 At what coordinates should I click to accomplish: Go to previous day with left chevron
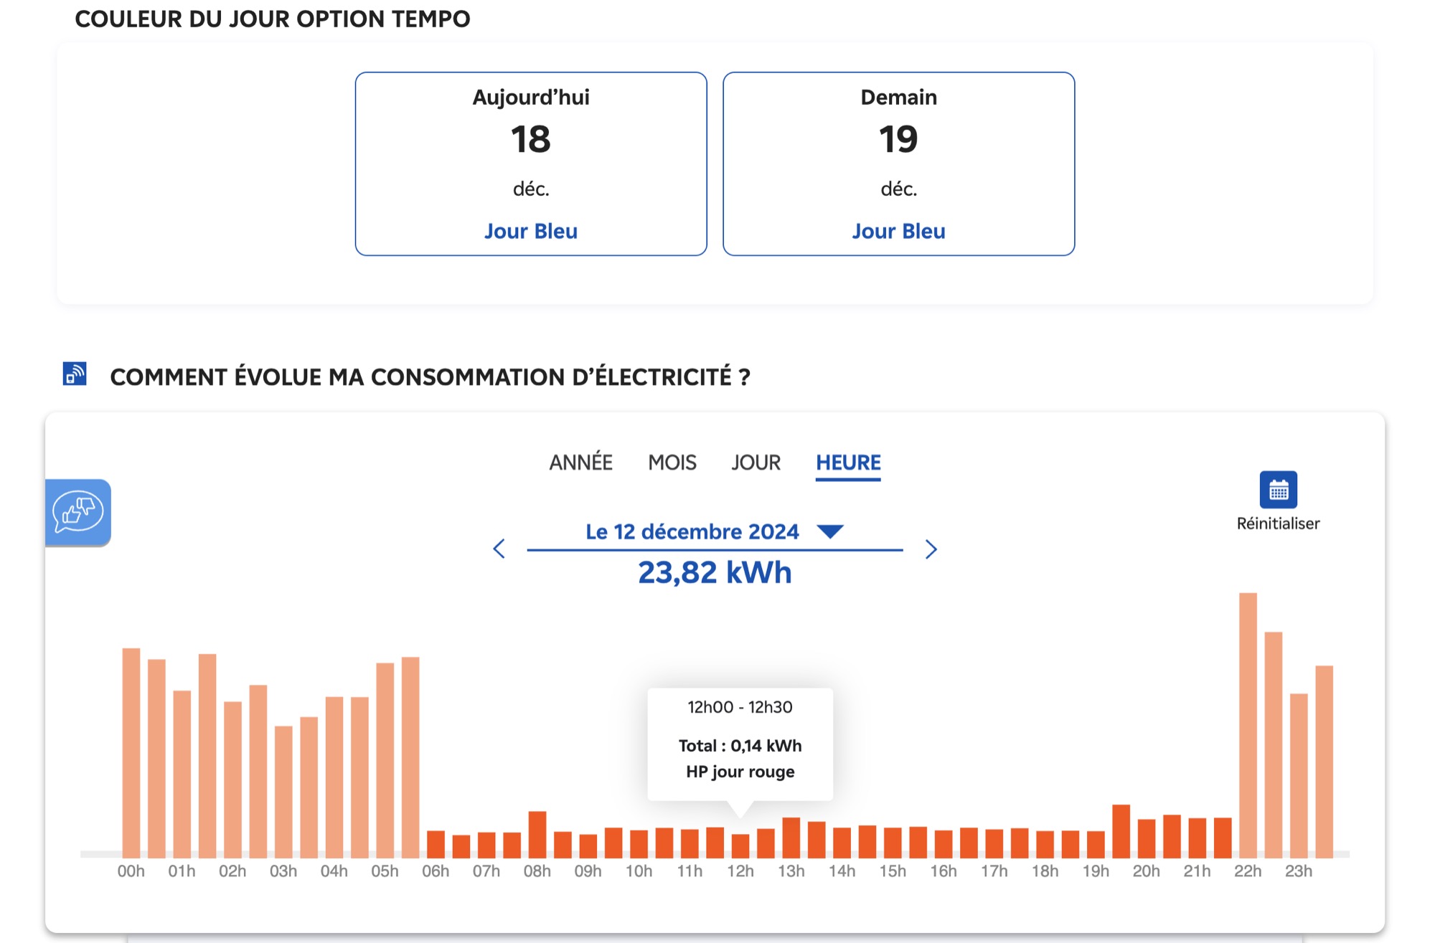click(499, 549)
